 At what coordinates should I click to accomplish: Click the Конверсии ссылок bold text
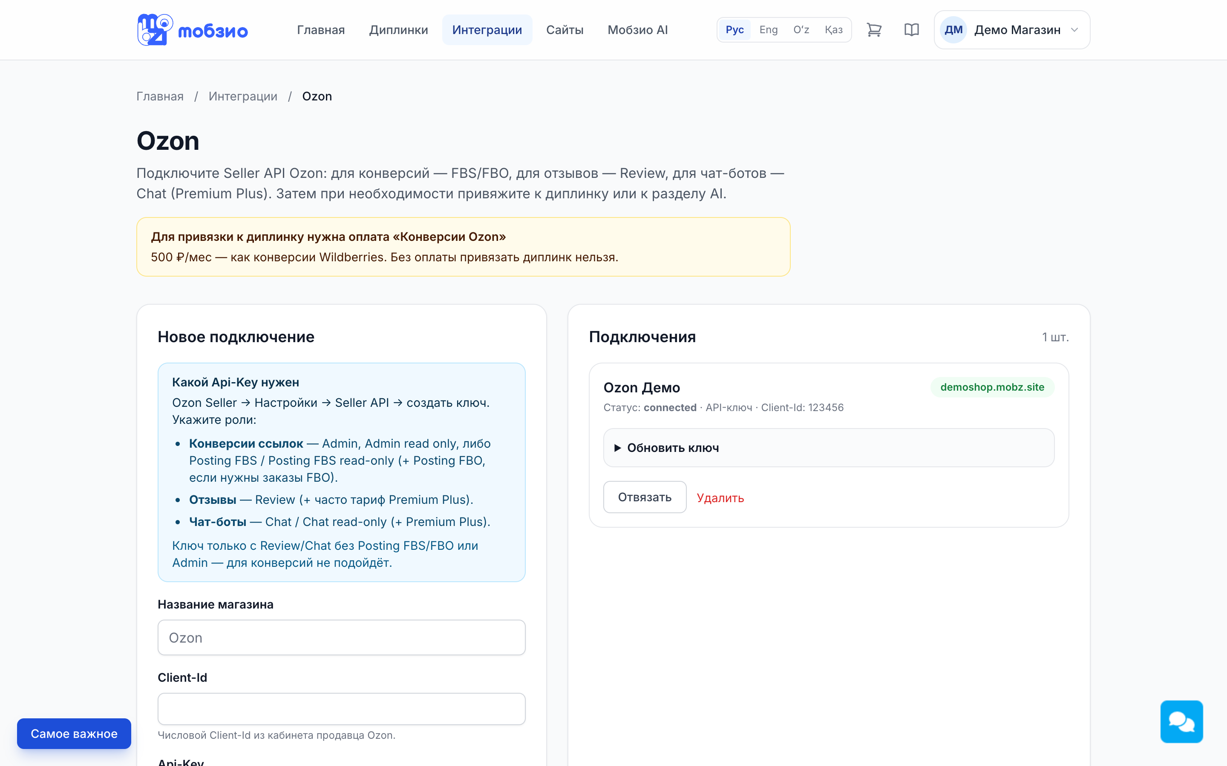[x=246, y=443]
